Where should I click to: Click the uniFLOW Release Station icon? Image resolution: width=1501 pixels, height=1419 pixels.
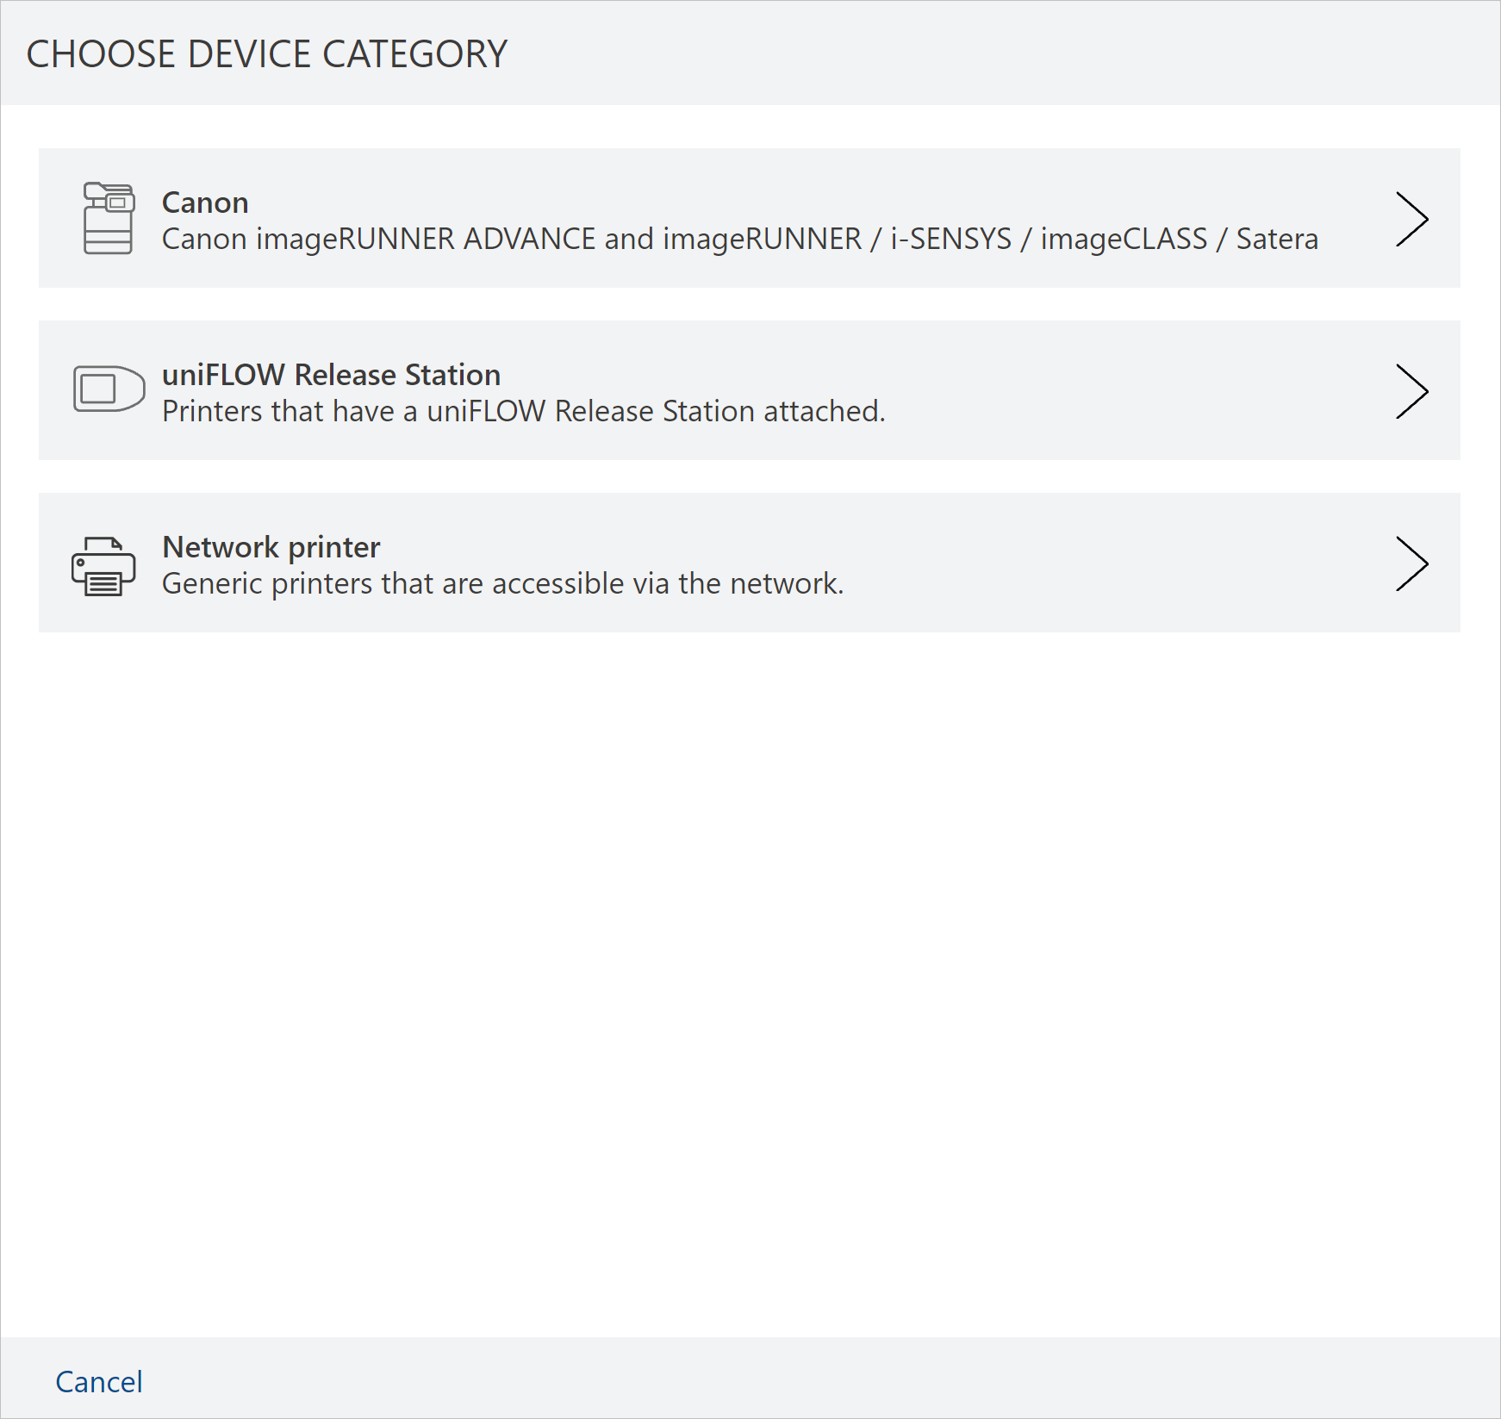(x=109, y=389)
